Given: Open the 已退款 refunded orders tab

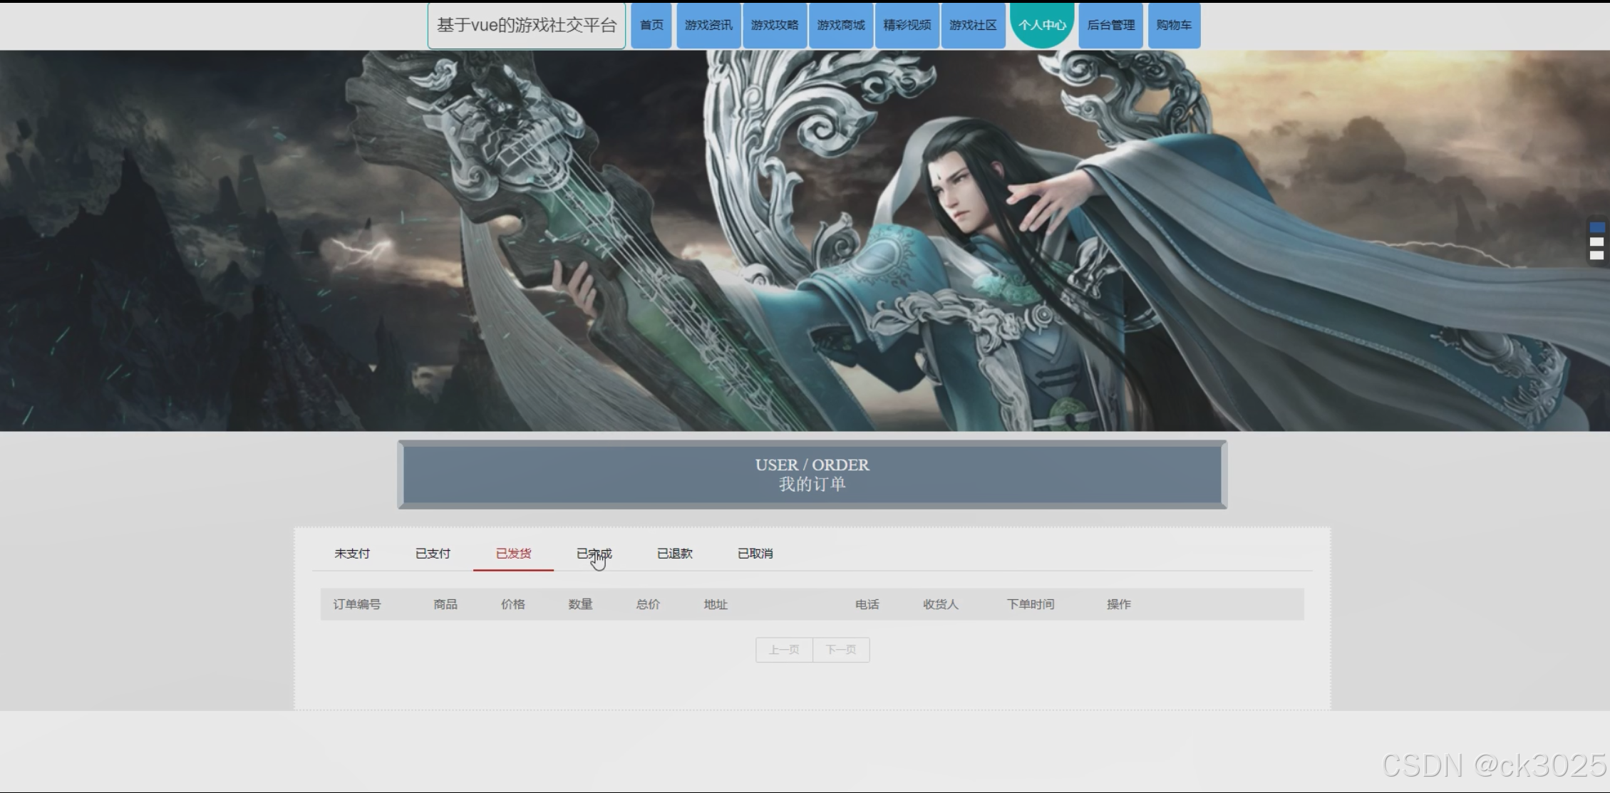Looking at the screenshot, I should (x=676, y=553).
